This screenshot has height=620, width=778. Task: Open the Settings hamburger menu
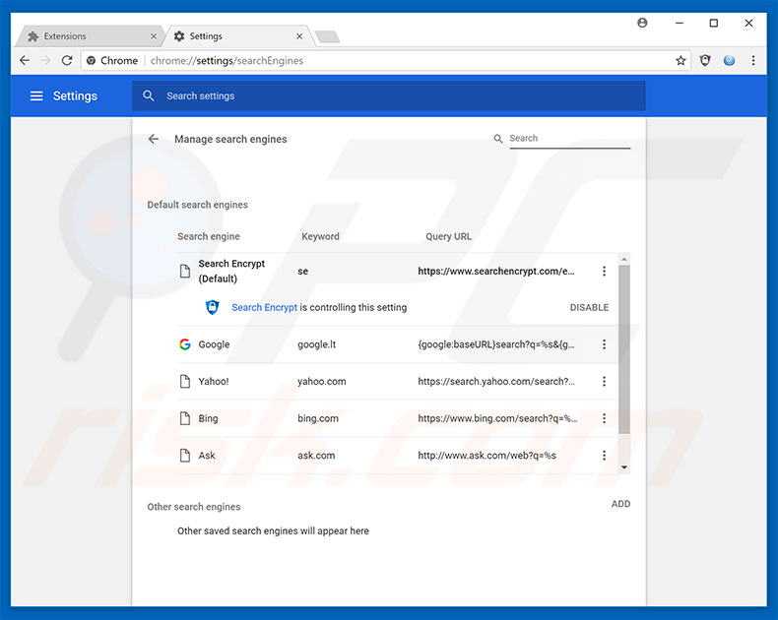tap(36, 95)
